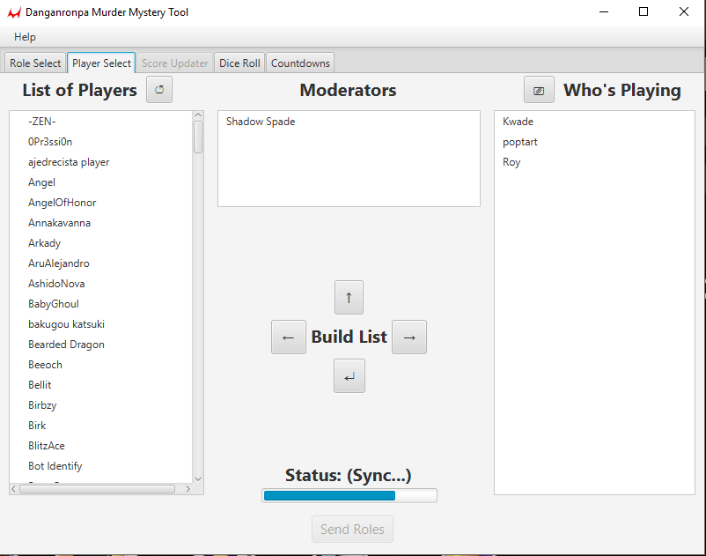Image resolution: width=706 pixels, height=556 pixels.
Task: Click the right arrow button beside Build List
Action: tap(409, 337)
